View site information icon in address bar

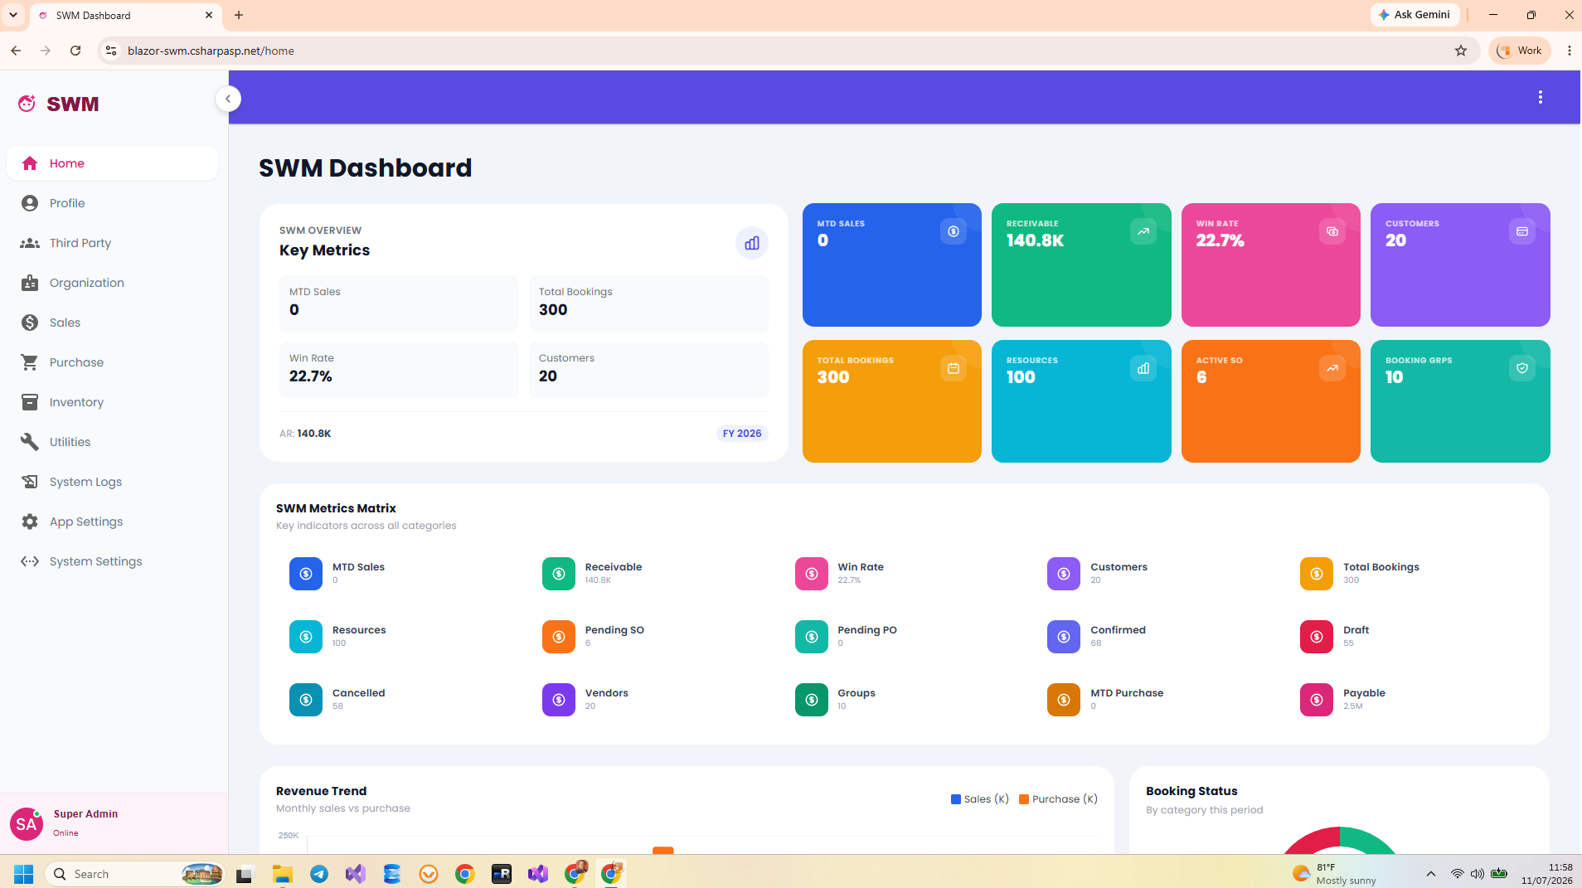(110, 51)
